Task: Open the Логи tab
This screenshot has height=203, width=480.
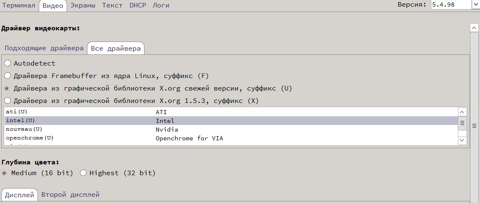Action: pyautogui.click(x=161, y=5)
